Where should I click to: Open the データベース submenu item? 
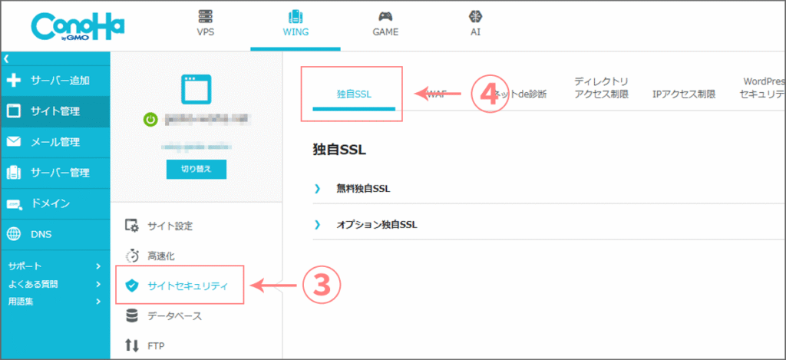[174, 316]
